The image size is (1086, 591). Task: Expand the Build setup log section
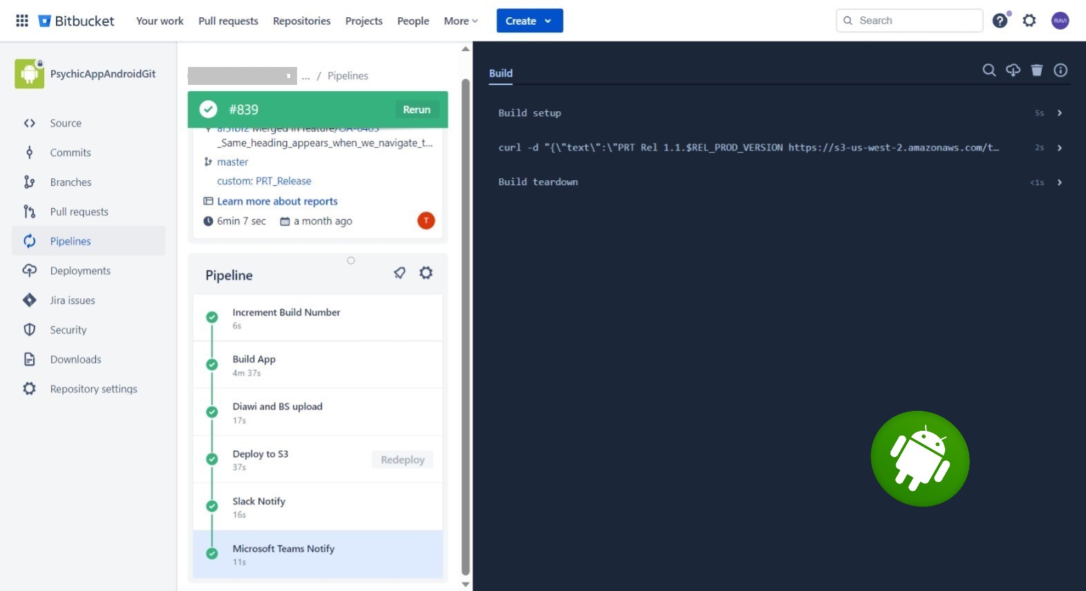click(1059, 113)
